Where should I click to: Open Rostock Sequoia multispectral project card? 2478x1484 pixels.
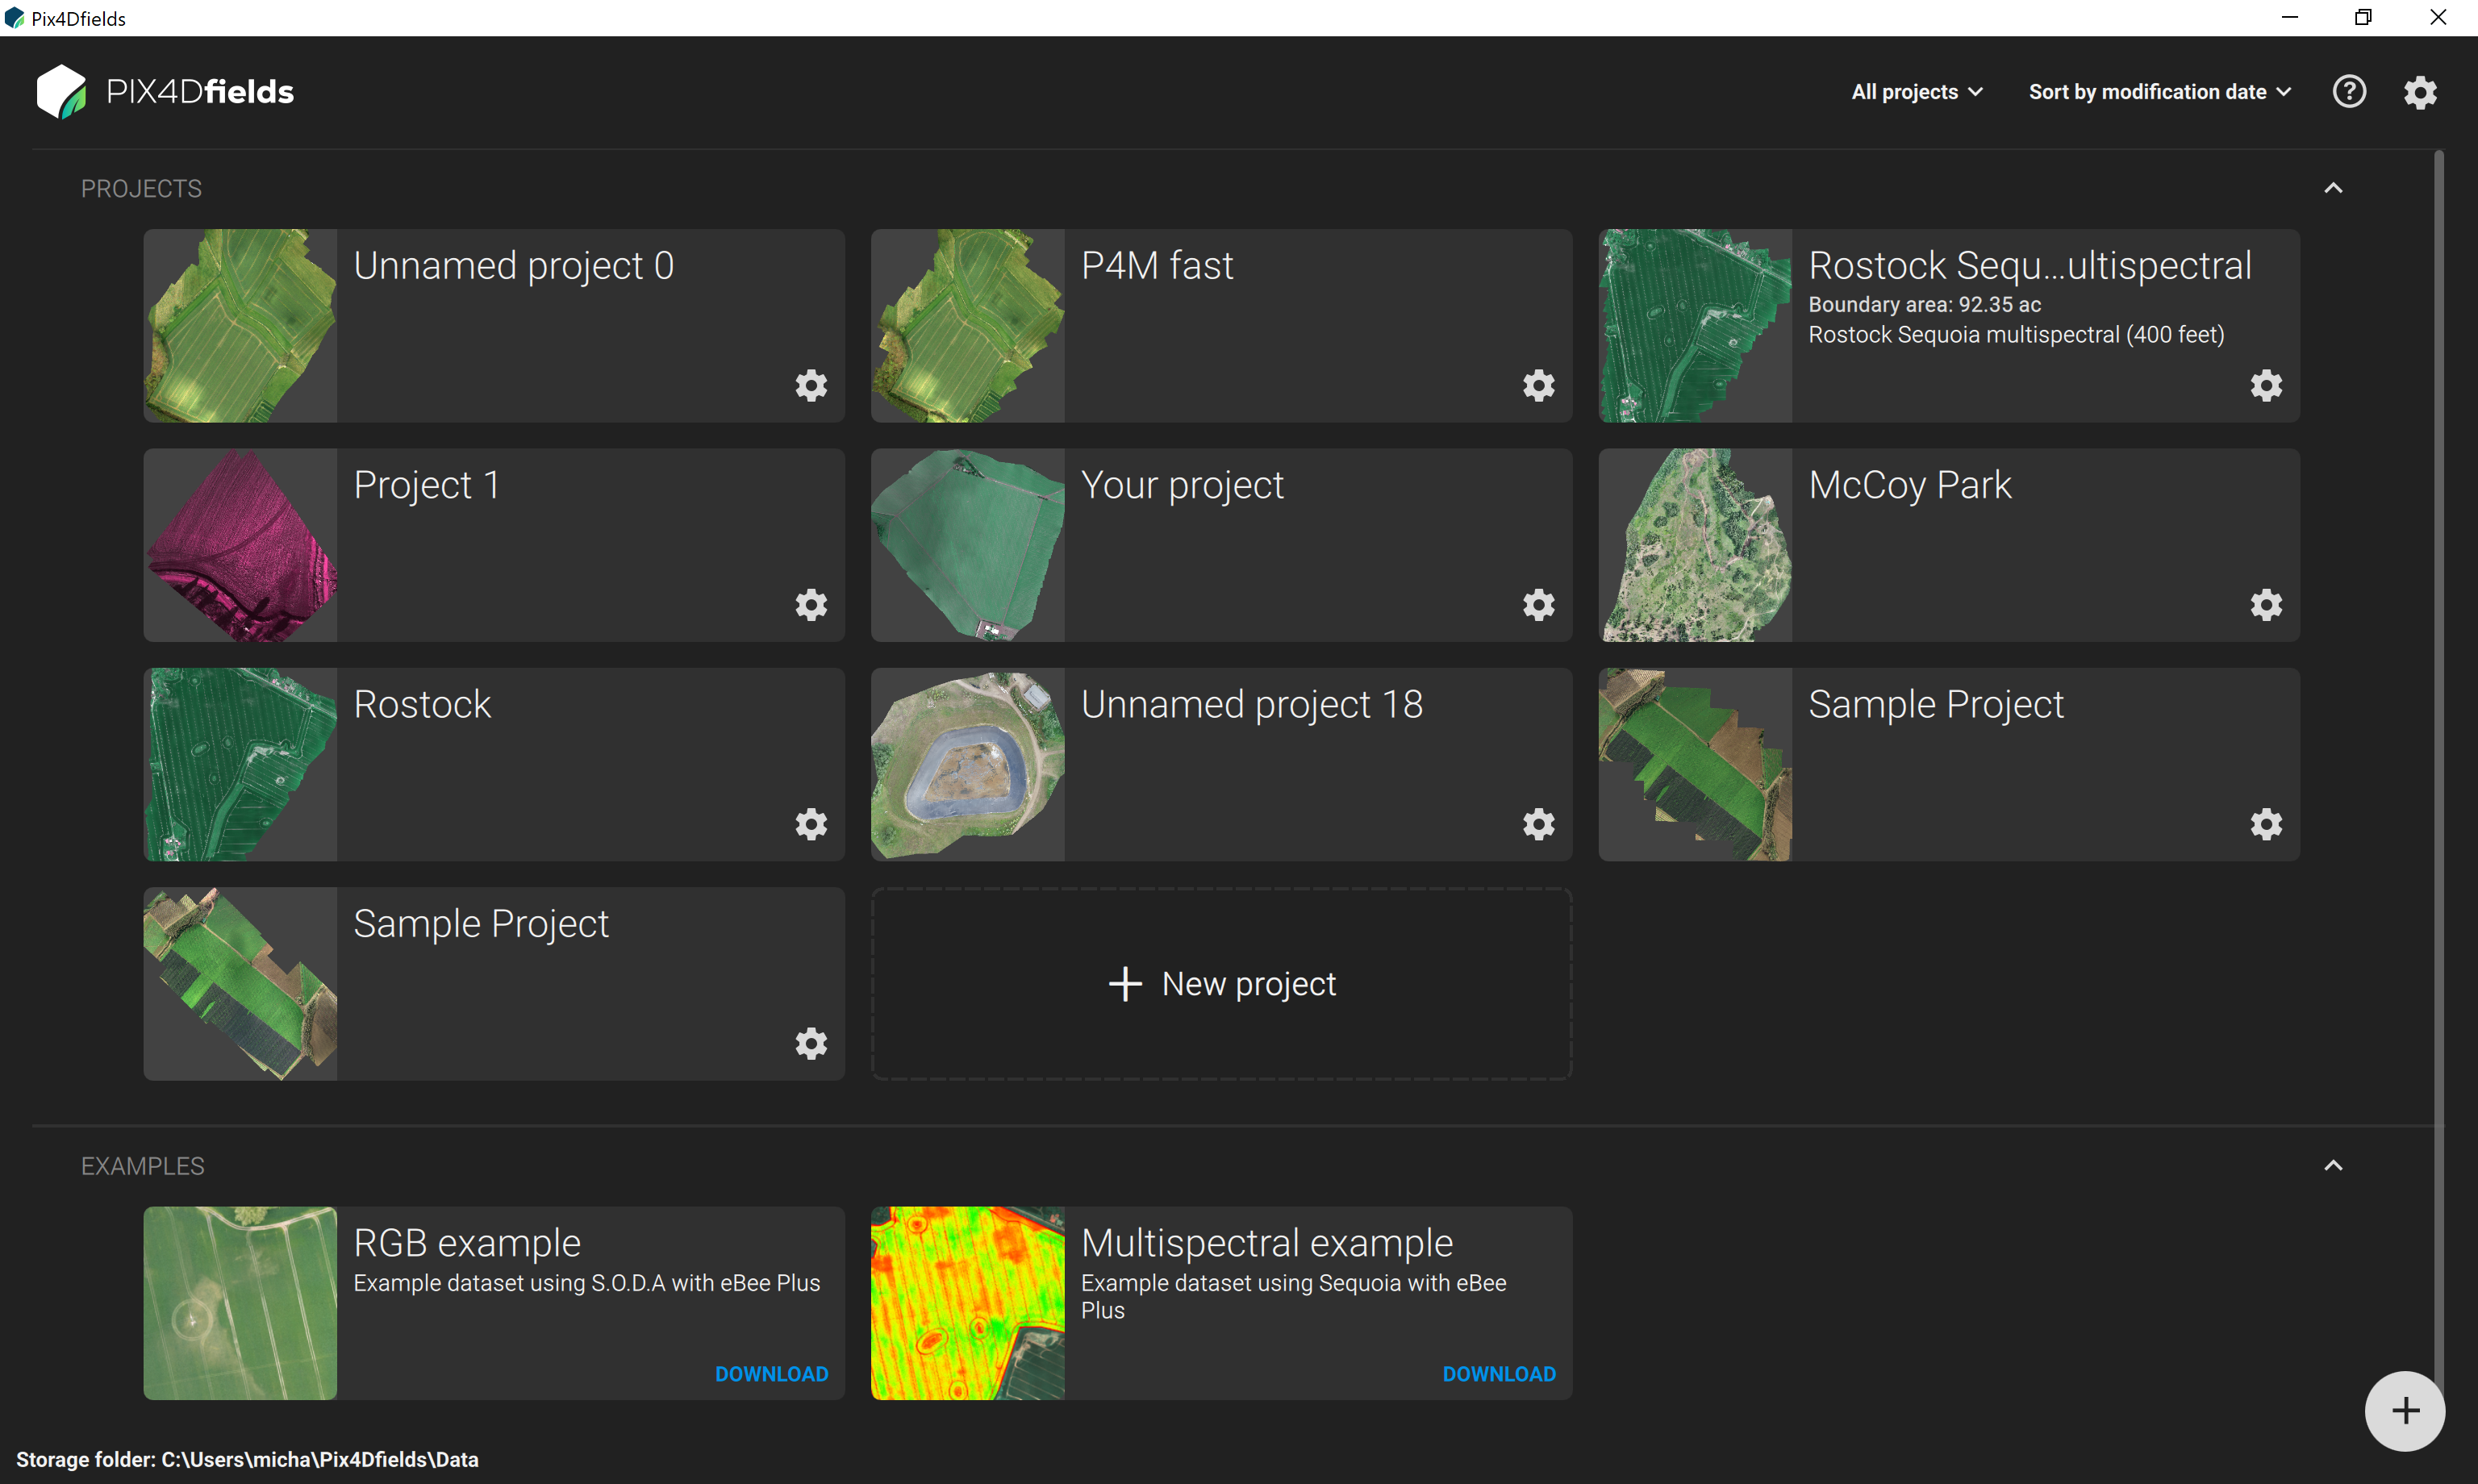click(2030, 300)
